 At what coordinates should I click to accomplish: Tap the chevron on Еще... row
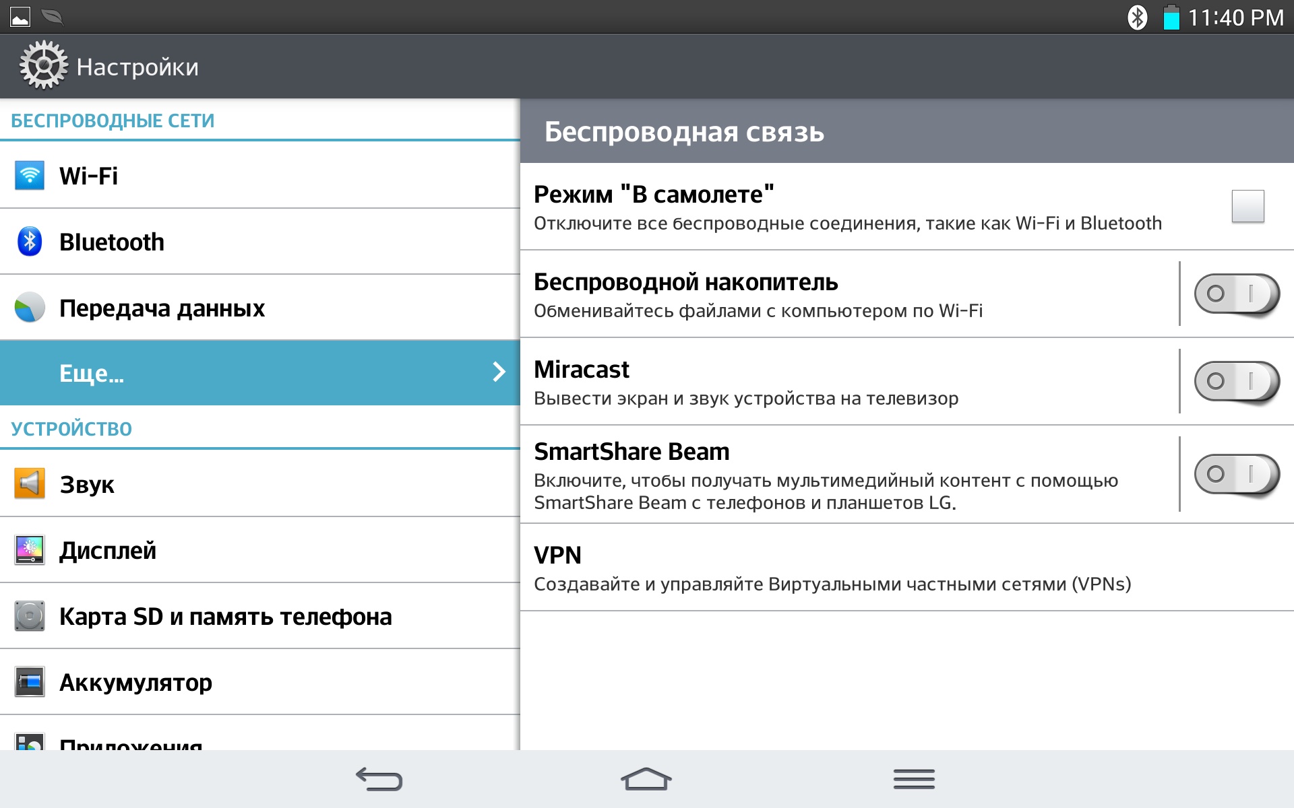(499, 372)
